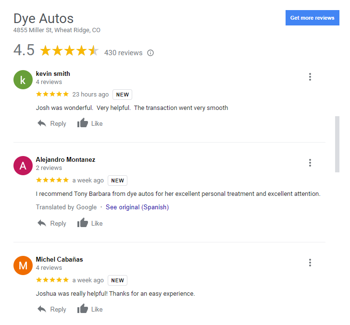Click the NEW badge on Alejandro Montanez's review
Image resolution: width=350 pixels, height=325 pixels.
pos(117,181)
